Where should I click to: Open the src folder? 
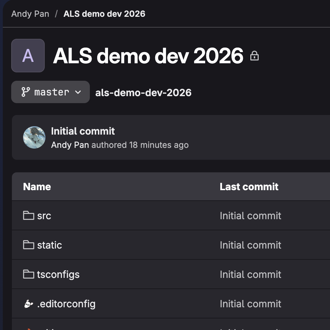(44, 216)
